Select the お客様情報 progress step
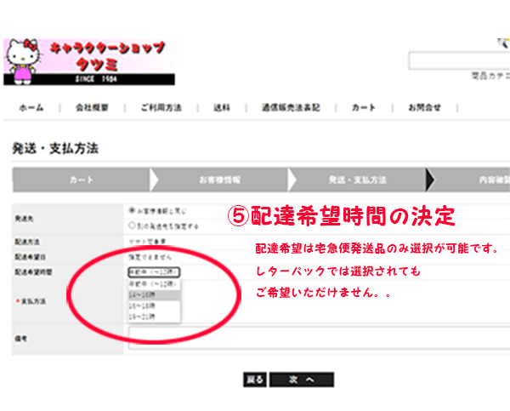Screen dimensions: 510x411 click(219, 180)
